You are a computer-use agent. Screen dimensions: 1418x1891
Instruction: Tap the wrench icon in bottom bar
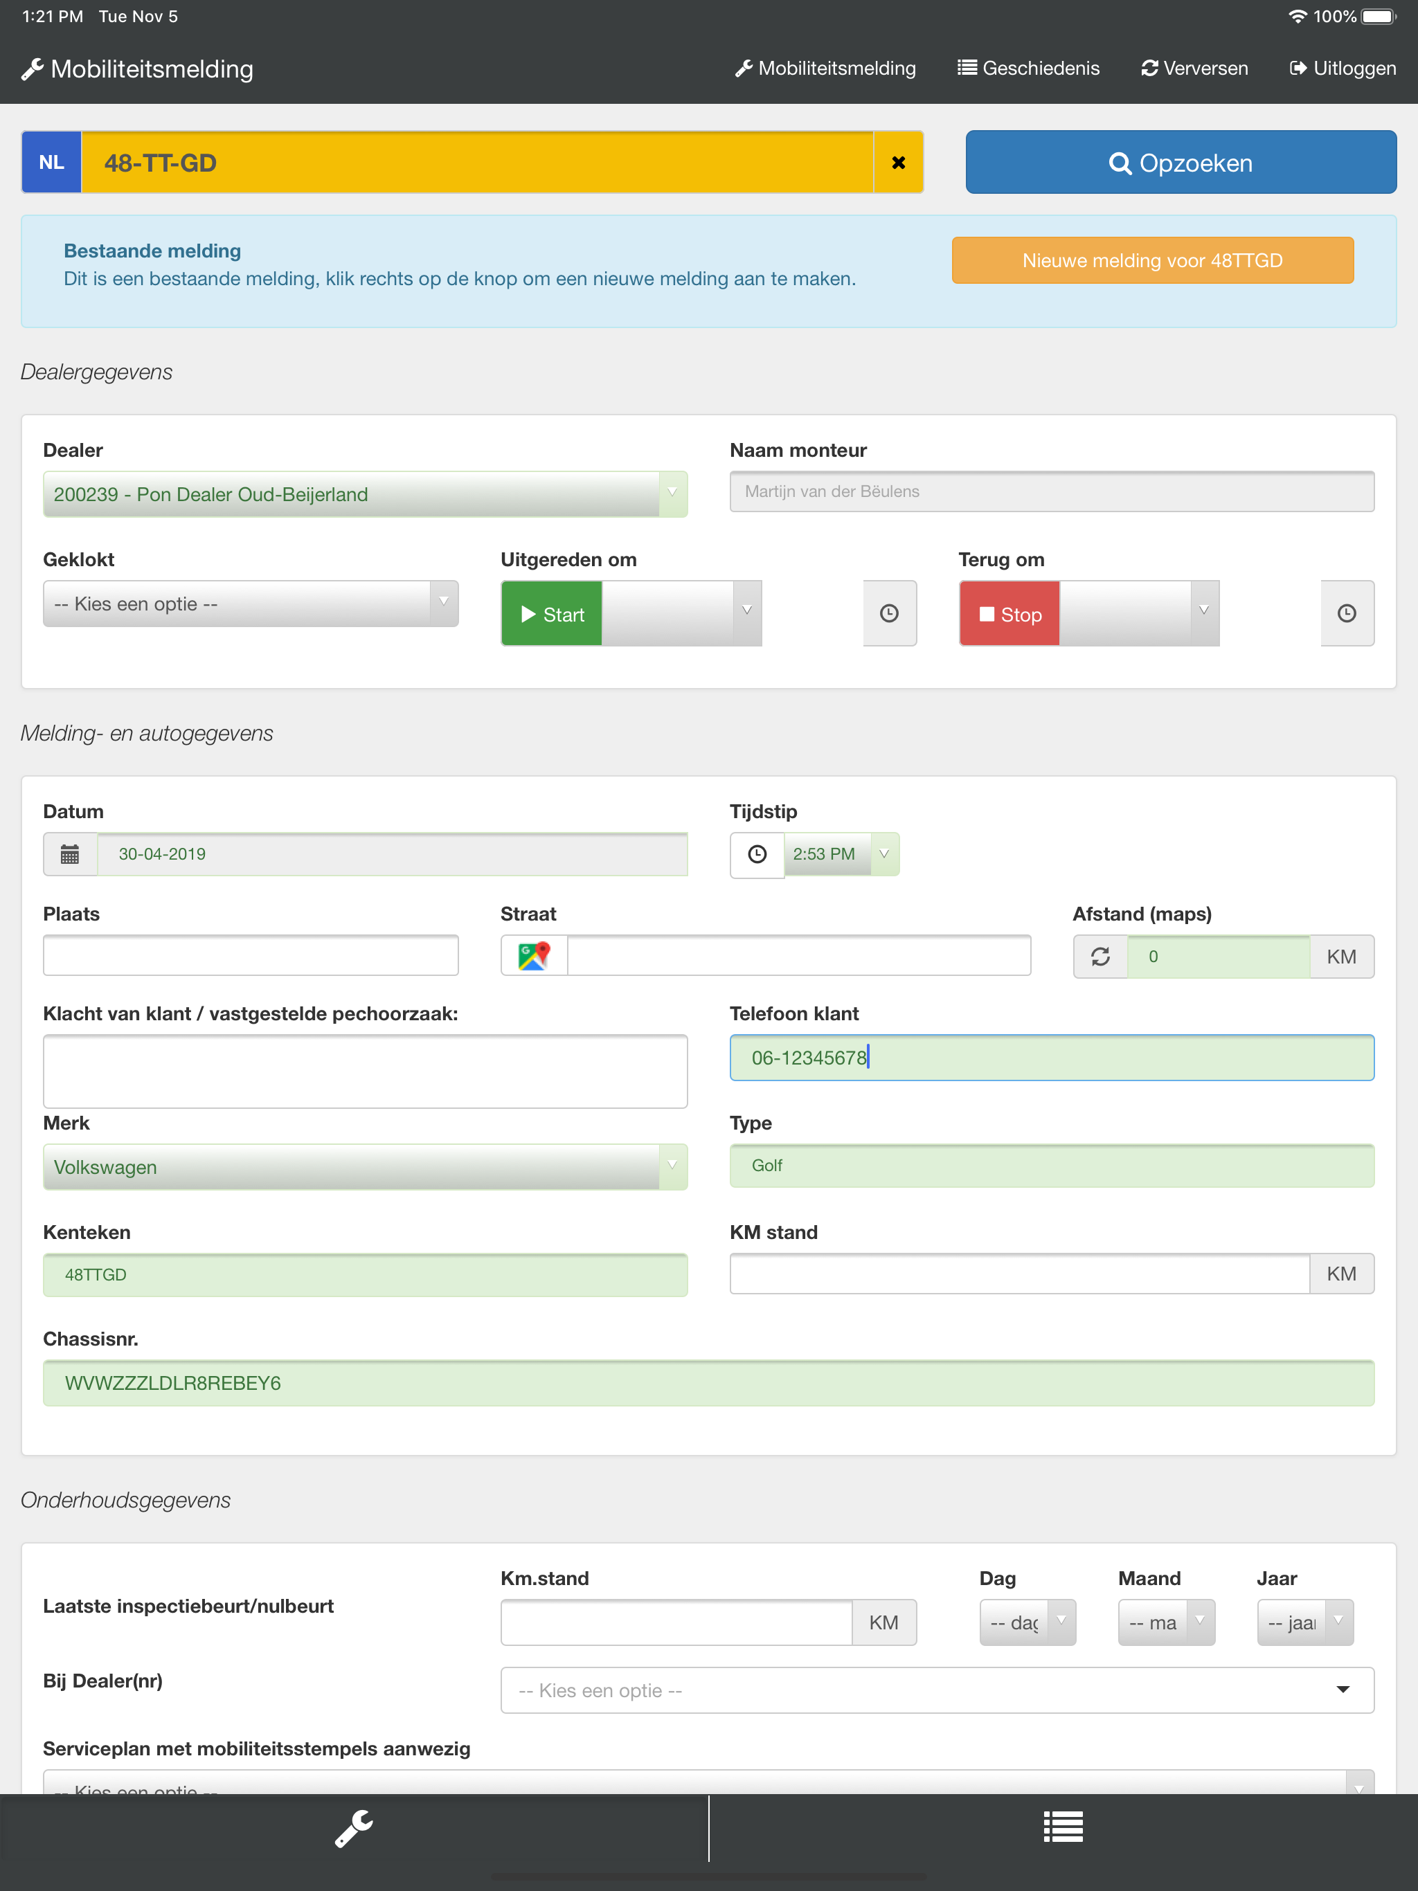point(354,1828)
